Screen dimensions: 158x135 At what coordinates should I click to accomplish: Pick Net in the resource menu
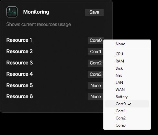(x=127, y=75)
